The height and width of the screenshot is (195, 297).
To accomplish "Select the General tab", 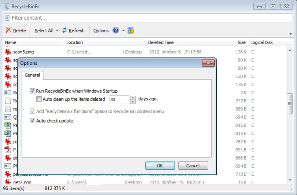I will point(32,75).
